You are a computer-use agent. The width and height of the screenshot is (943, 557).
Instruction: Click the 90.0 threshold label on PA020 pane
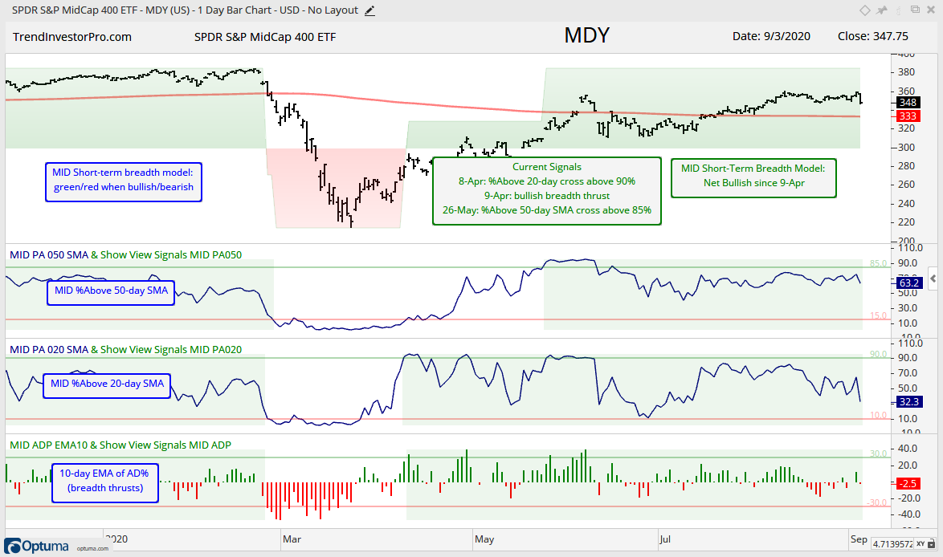point(878,355)
